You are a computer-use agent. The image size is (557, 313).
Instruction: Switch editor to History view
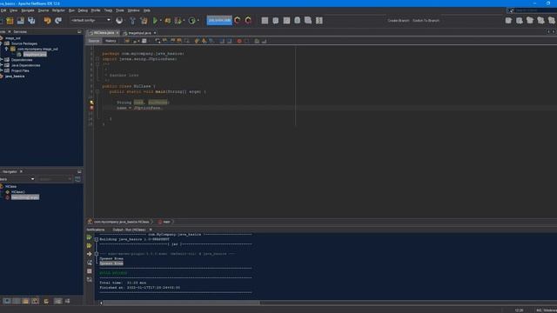[x=111, y=41]
